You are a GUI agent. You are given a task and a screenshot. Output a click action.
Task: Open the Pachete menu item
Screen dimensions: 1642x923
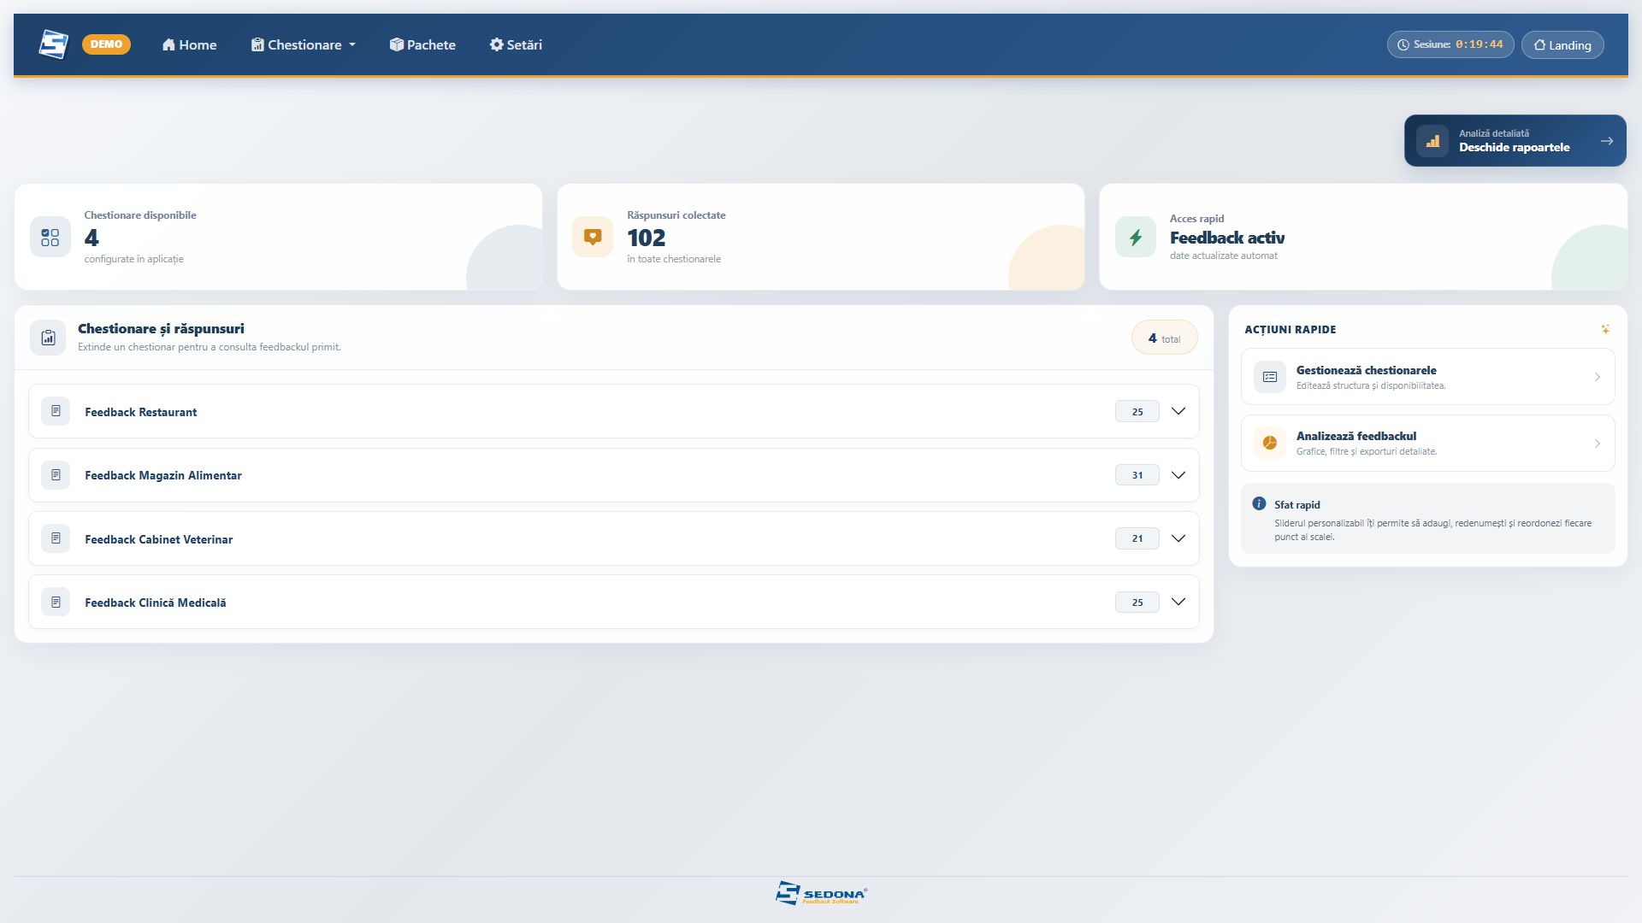422,44
